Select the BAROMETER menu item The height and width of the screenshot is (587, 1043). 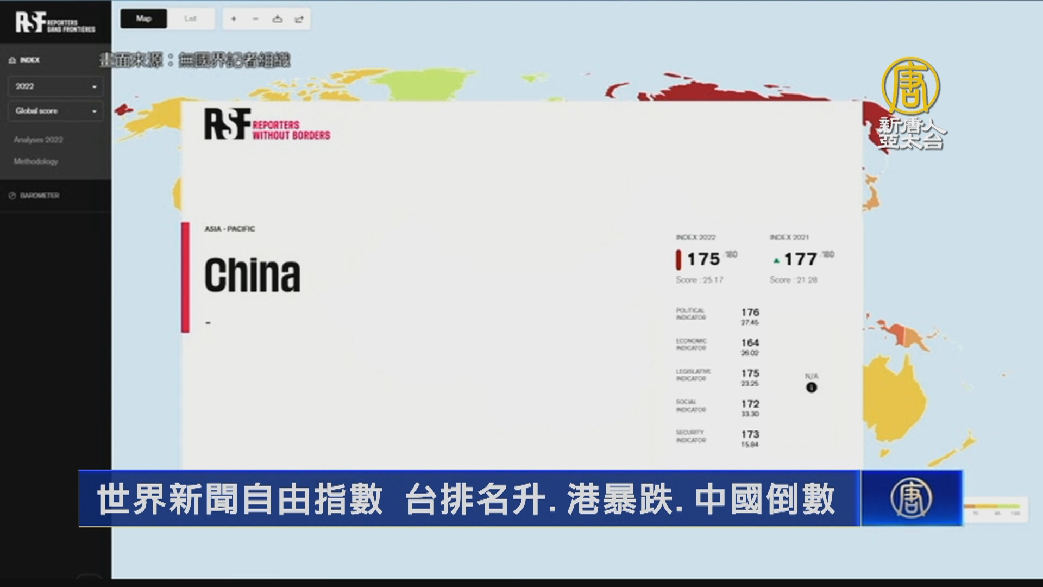40,196
